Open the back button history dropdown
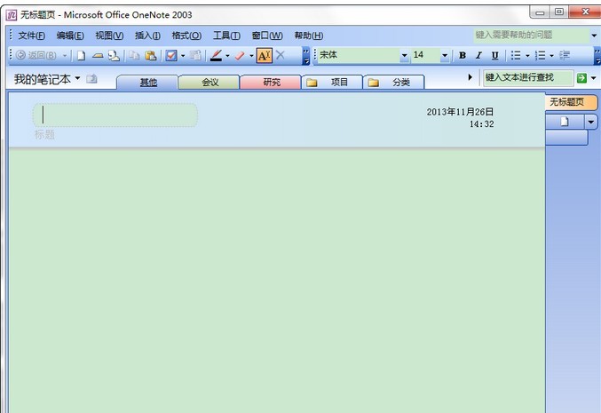 tap(65, 56)
